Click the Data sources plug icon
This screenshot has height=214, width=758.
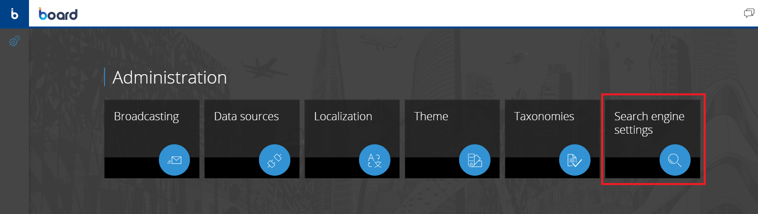[x=274, y=160]
